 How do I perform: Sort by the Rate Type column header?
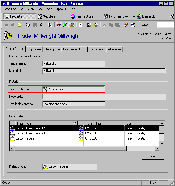coord(46,123)
